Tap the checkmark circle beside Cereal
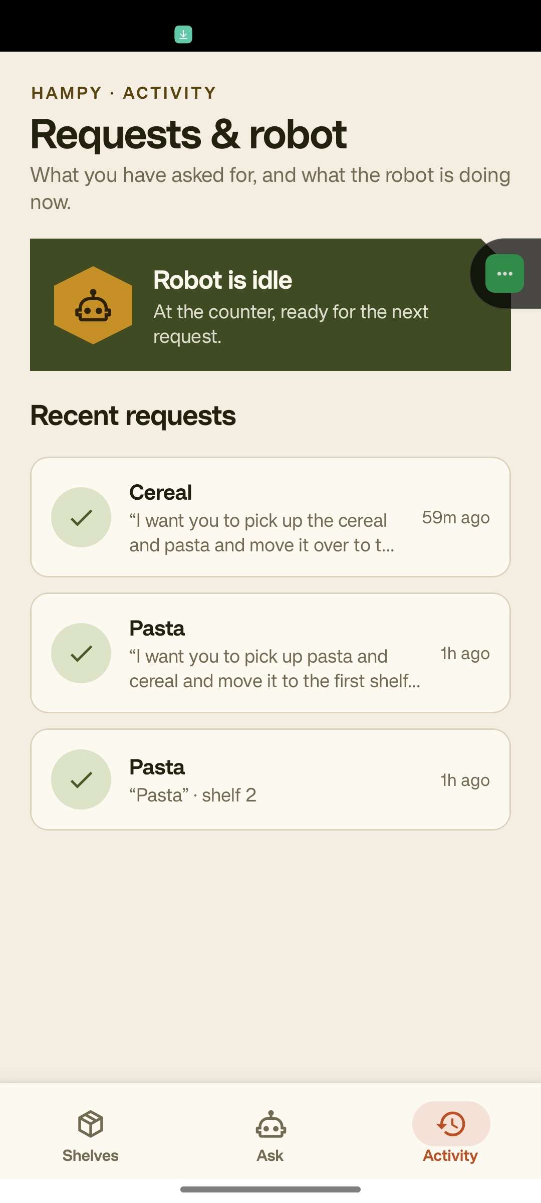Image resolution: width=541 pixels, height=1203 pixels. [81, 517]
